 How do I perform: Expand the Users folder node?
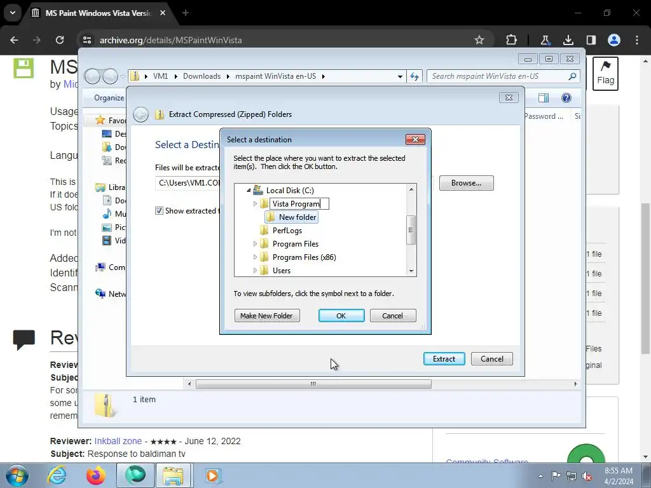click(x=255, y=271)
